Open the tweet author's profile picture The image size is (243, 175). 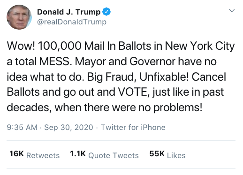19,17
